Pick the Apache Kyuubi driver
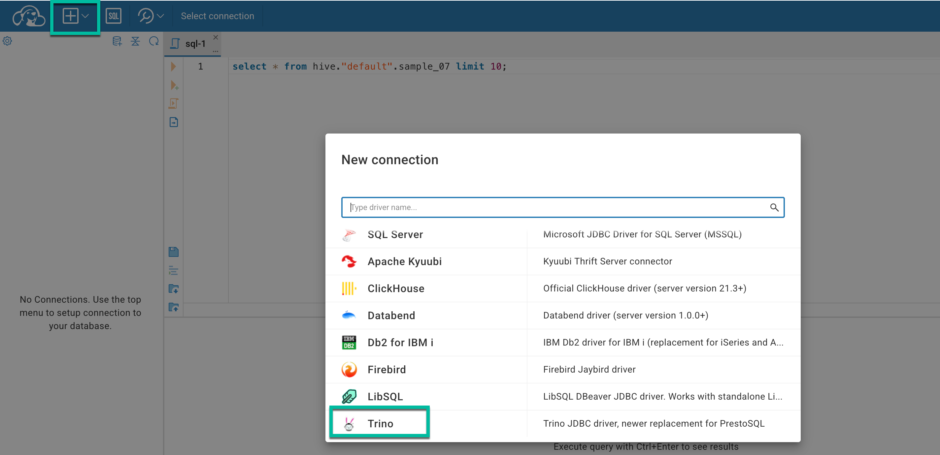940x455 pixels. 404,261
